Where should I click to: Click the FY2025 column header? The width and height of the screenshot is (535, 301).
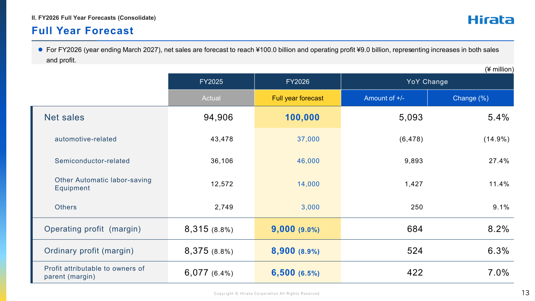pyautogui.click(x=211, y=81)
